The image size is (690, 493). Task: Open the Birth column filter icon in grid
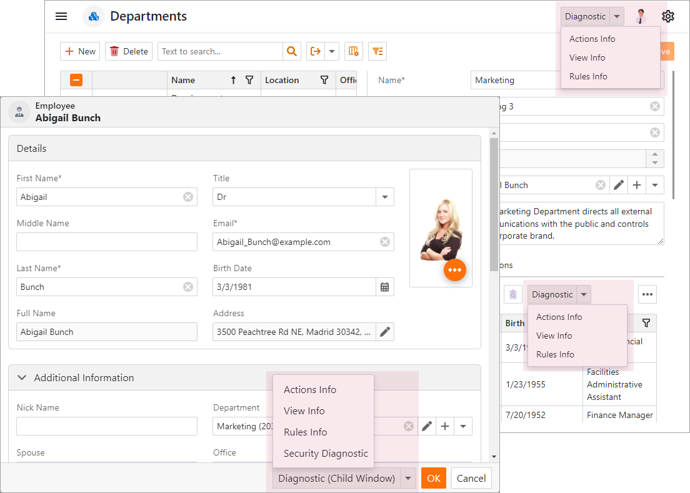[x=646, y=323]
